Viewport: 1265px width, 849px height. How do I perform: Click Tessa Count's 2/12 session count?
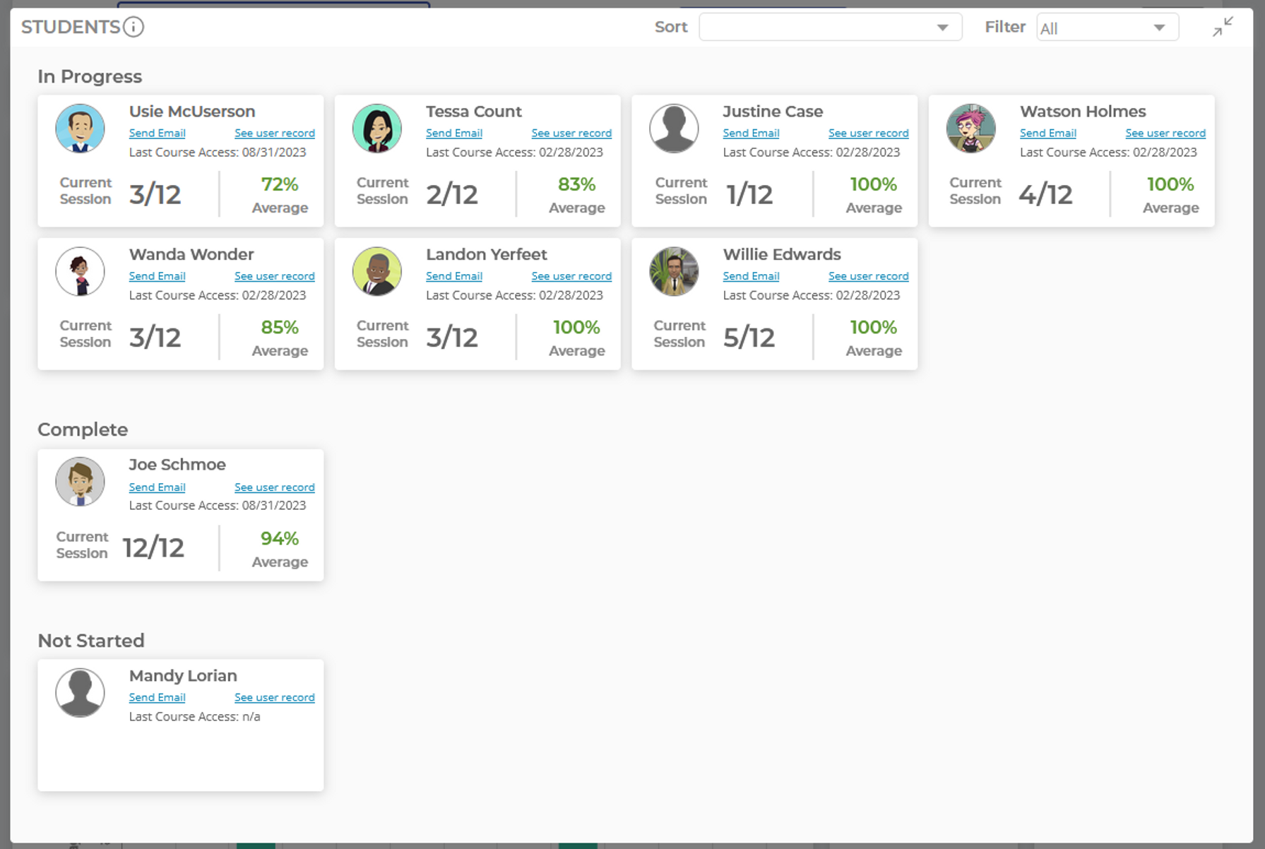tap(452, 194)
